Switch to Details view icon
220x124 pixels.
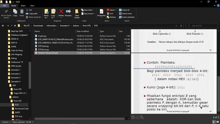coord(214,122)
